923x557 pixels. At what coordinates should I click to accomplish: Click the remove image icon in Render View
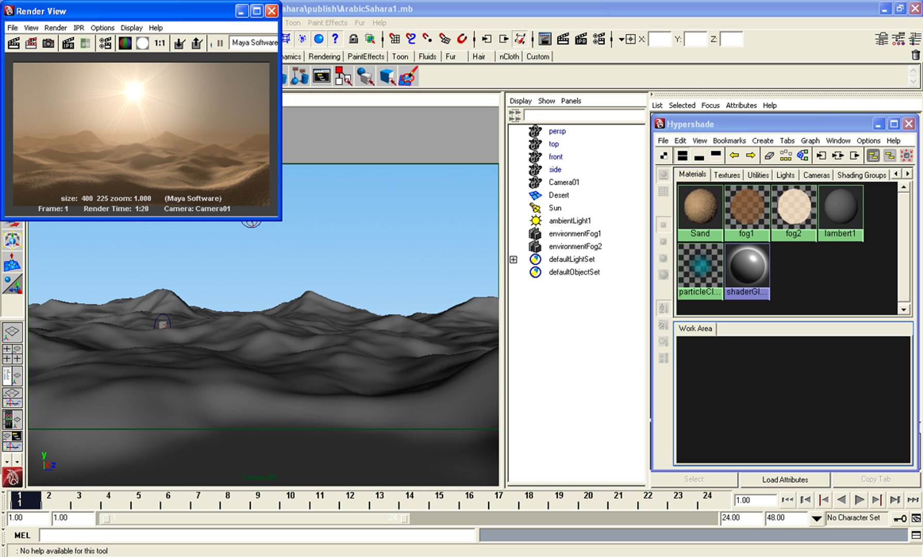(x=196, y=43)
